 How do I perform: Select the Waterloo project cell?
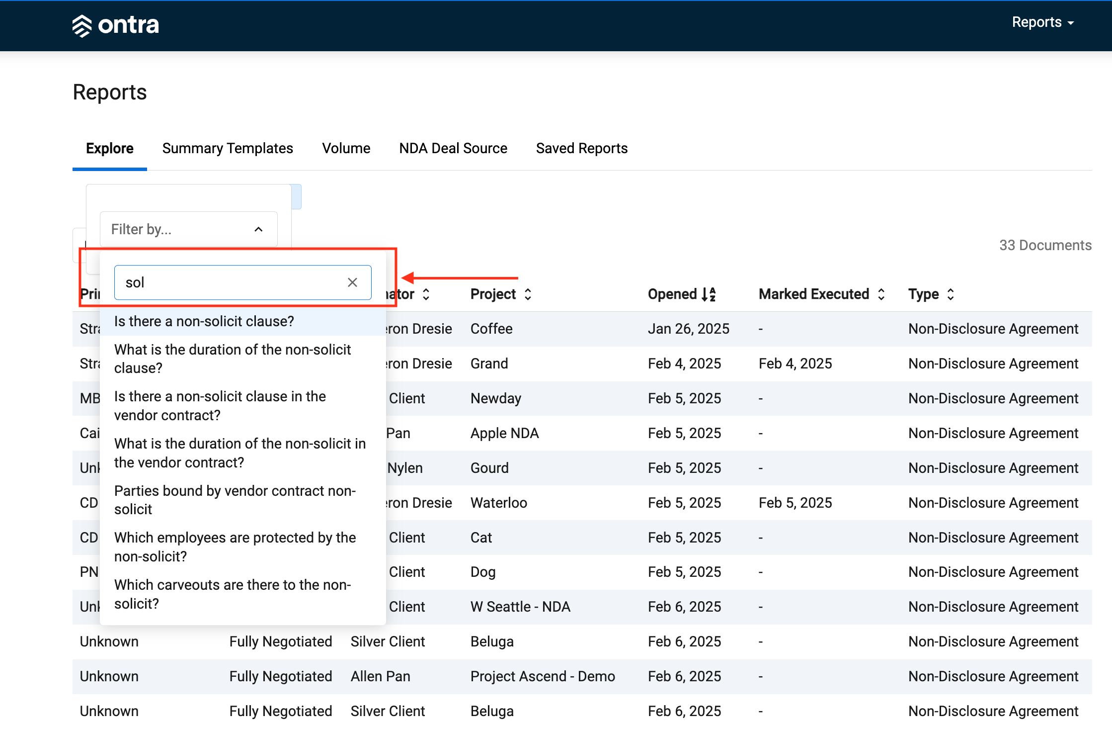coord(498,503)
